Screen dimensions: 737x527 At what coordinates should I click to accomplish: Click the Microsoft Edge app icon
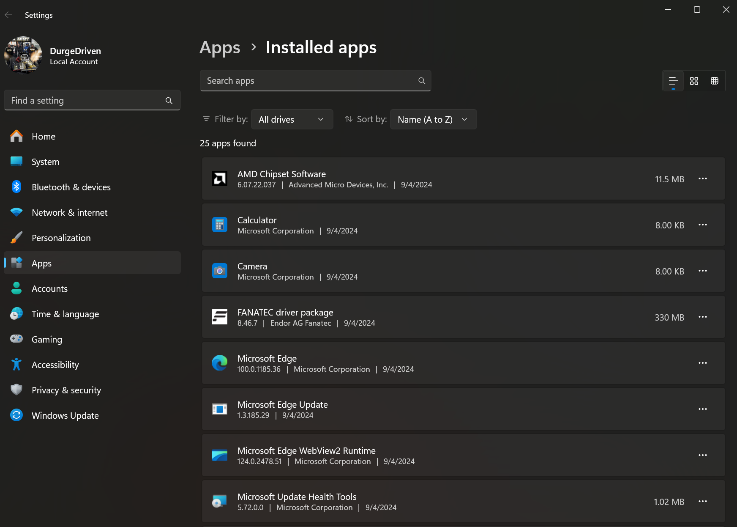(220, 363)
